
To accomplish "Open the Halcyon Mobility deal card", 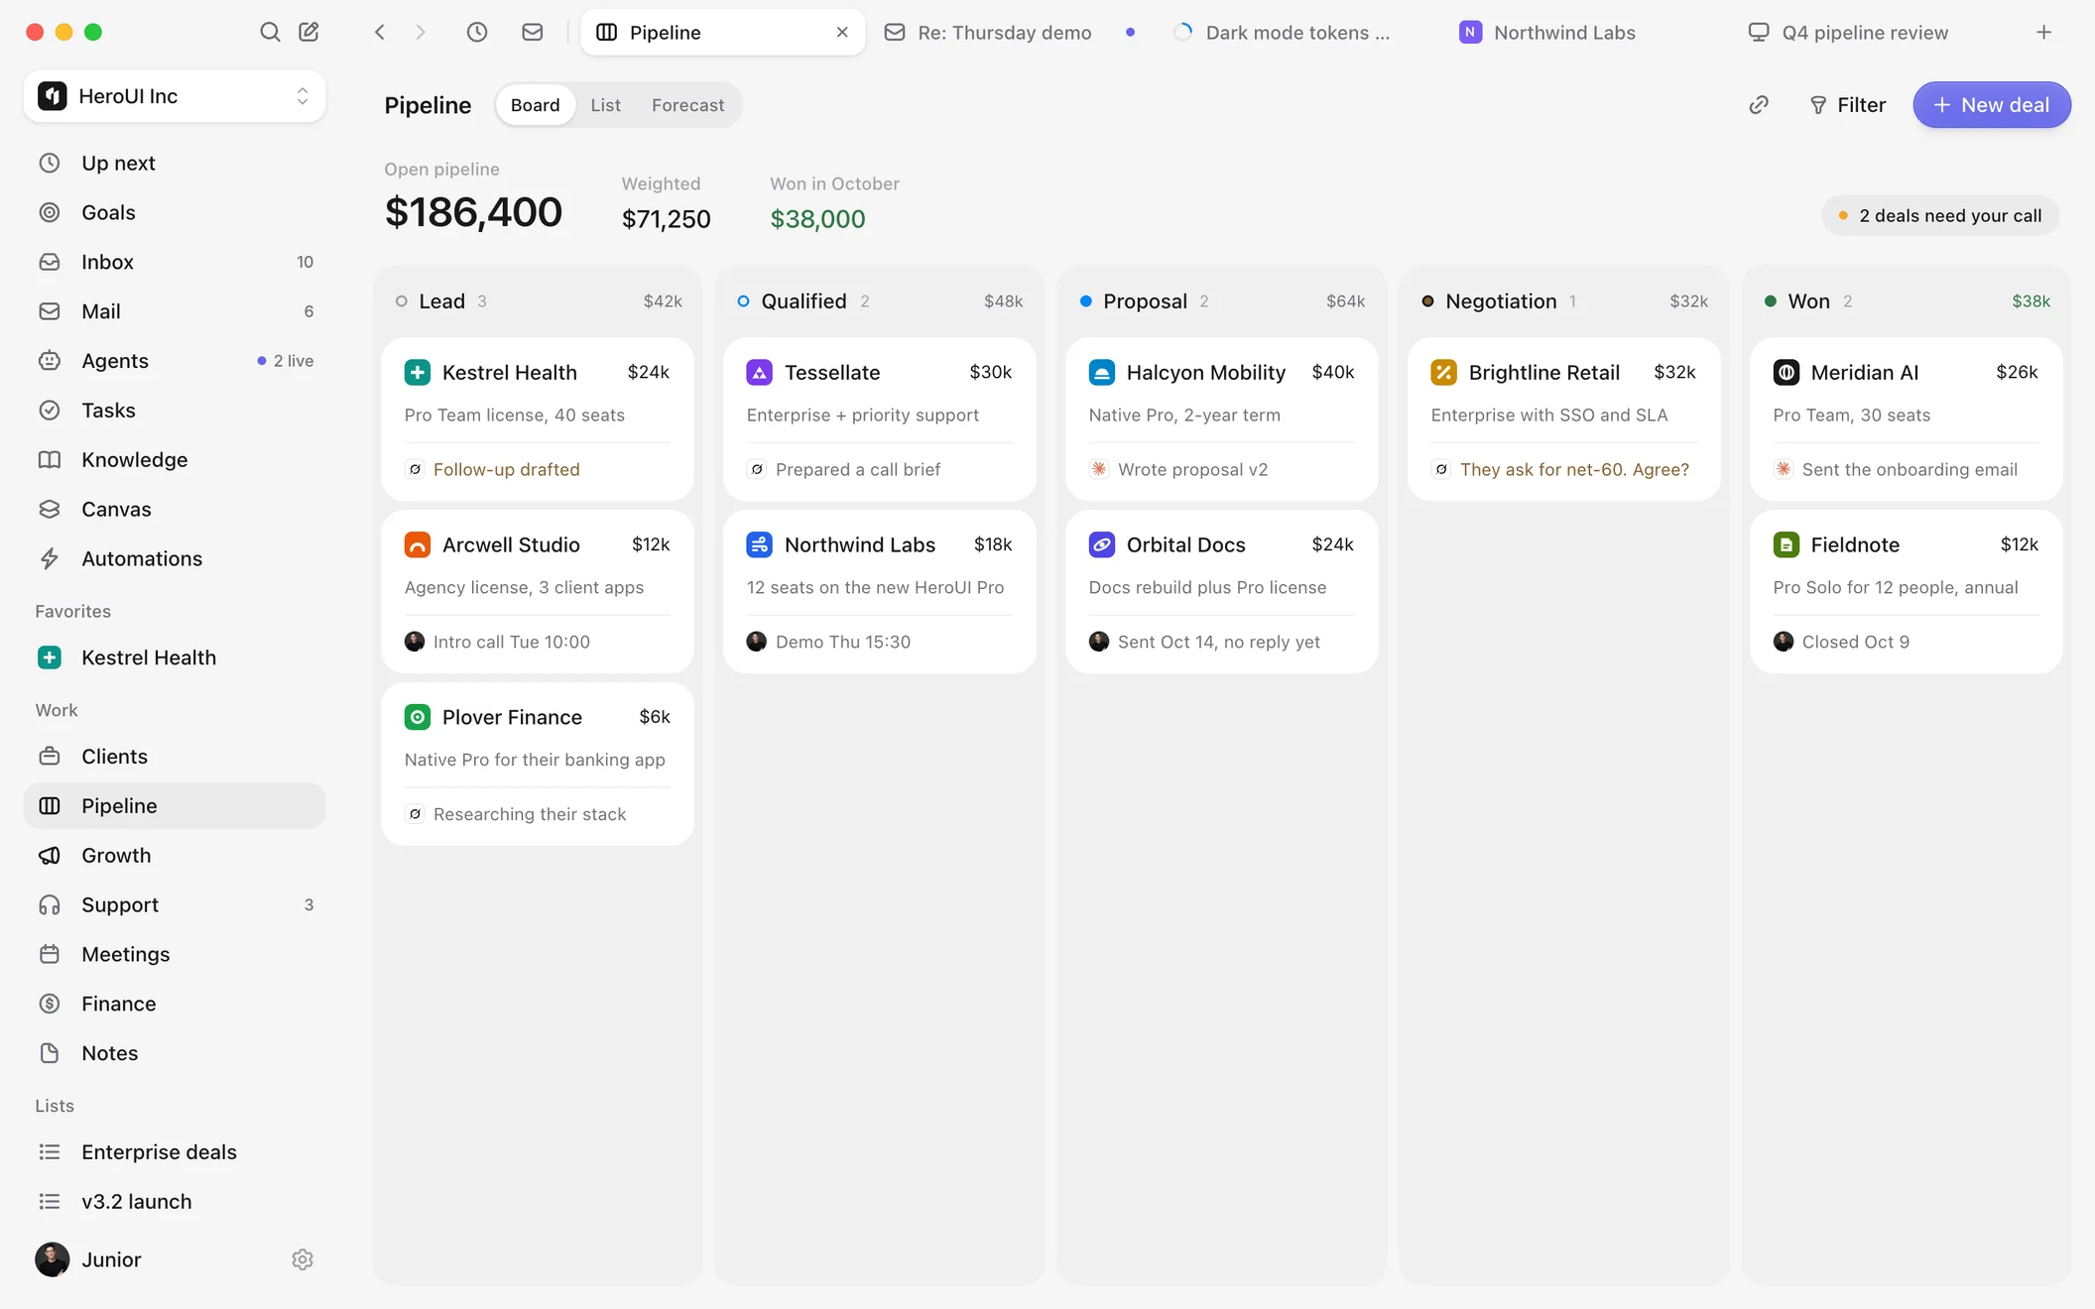I will (1221, 419).
